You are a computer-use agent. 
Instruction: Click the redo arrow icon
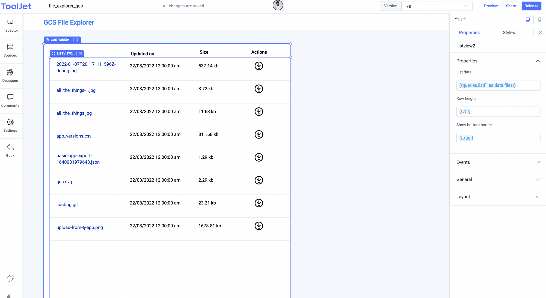[464, 19]
